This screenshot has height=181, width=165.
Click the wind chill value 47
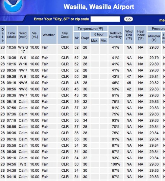129,77
